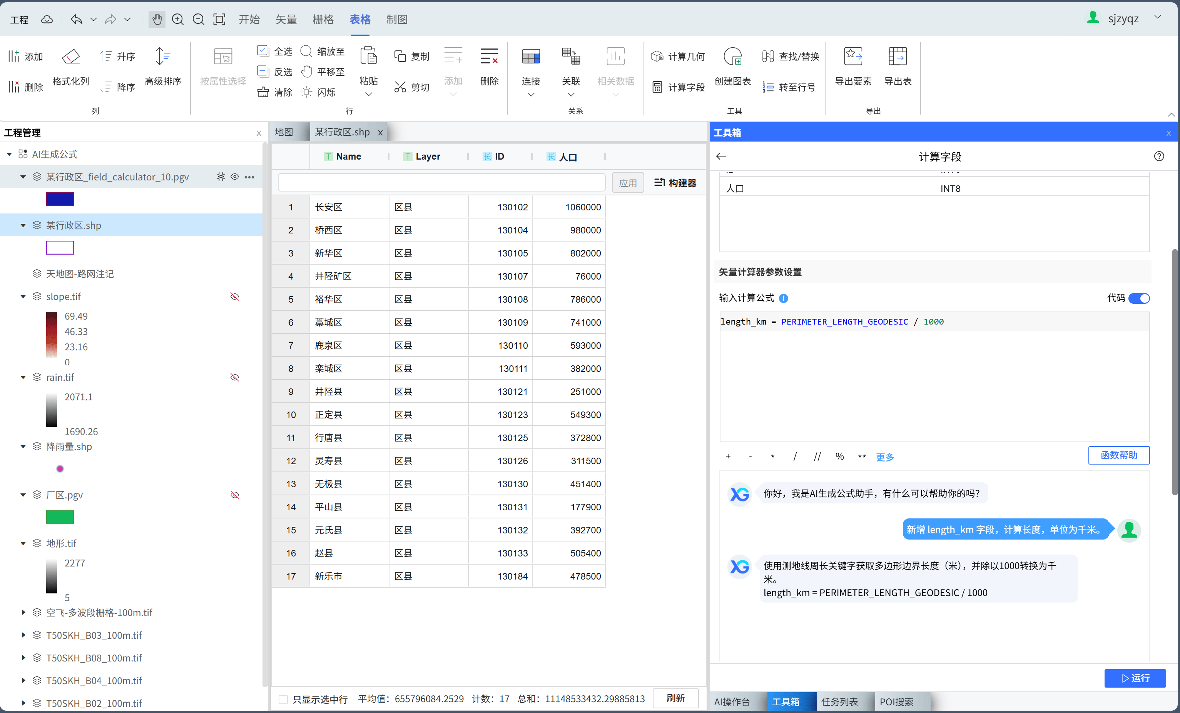The height and width of the screenshot is (713, 1180).
Task: Click the green swatch of 厂区.pgv
Action: [x=60, y=517]
